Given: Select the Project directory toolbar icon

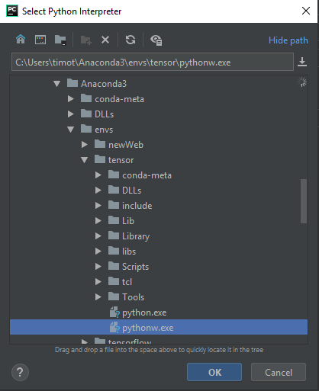Looking at the screenshot, I should pos(60,40).
